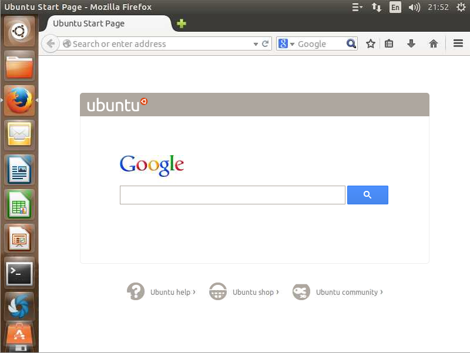Screen dimensions: 470x353
Task: Open the search engine selector dropdown
Action: click(x=292, y=44)
